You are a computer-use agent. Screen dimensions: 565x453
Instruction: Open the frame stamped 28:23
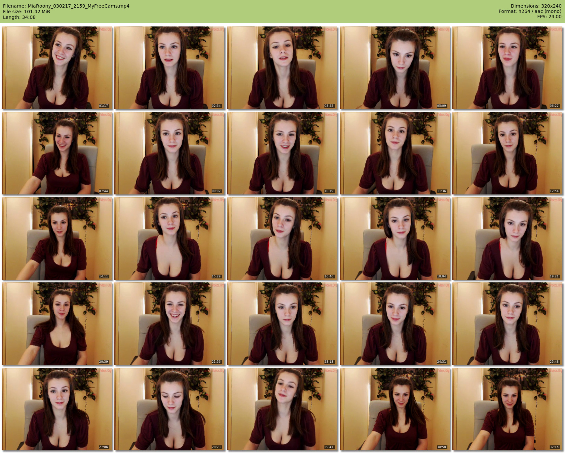point(169,409)
